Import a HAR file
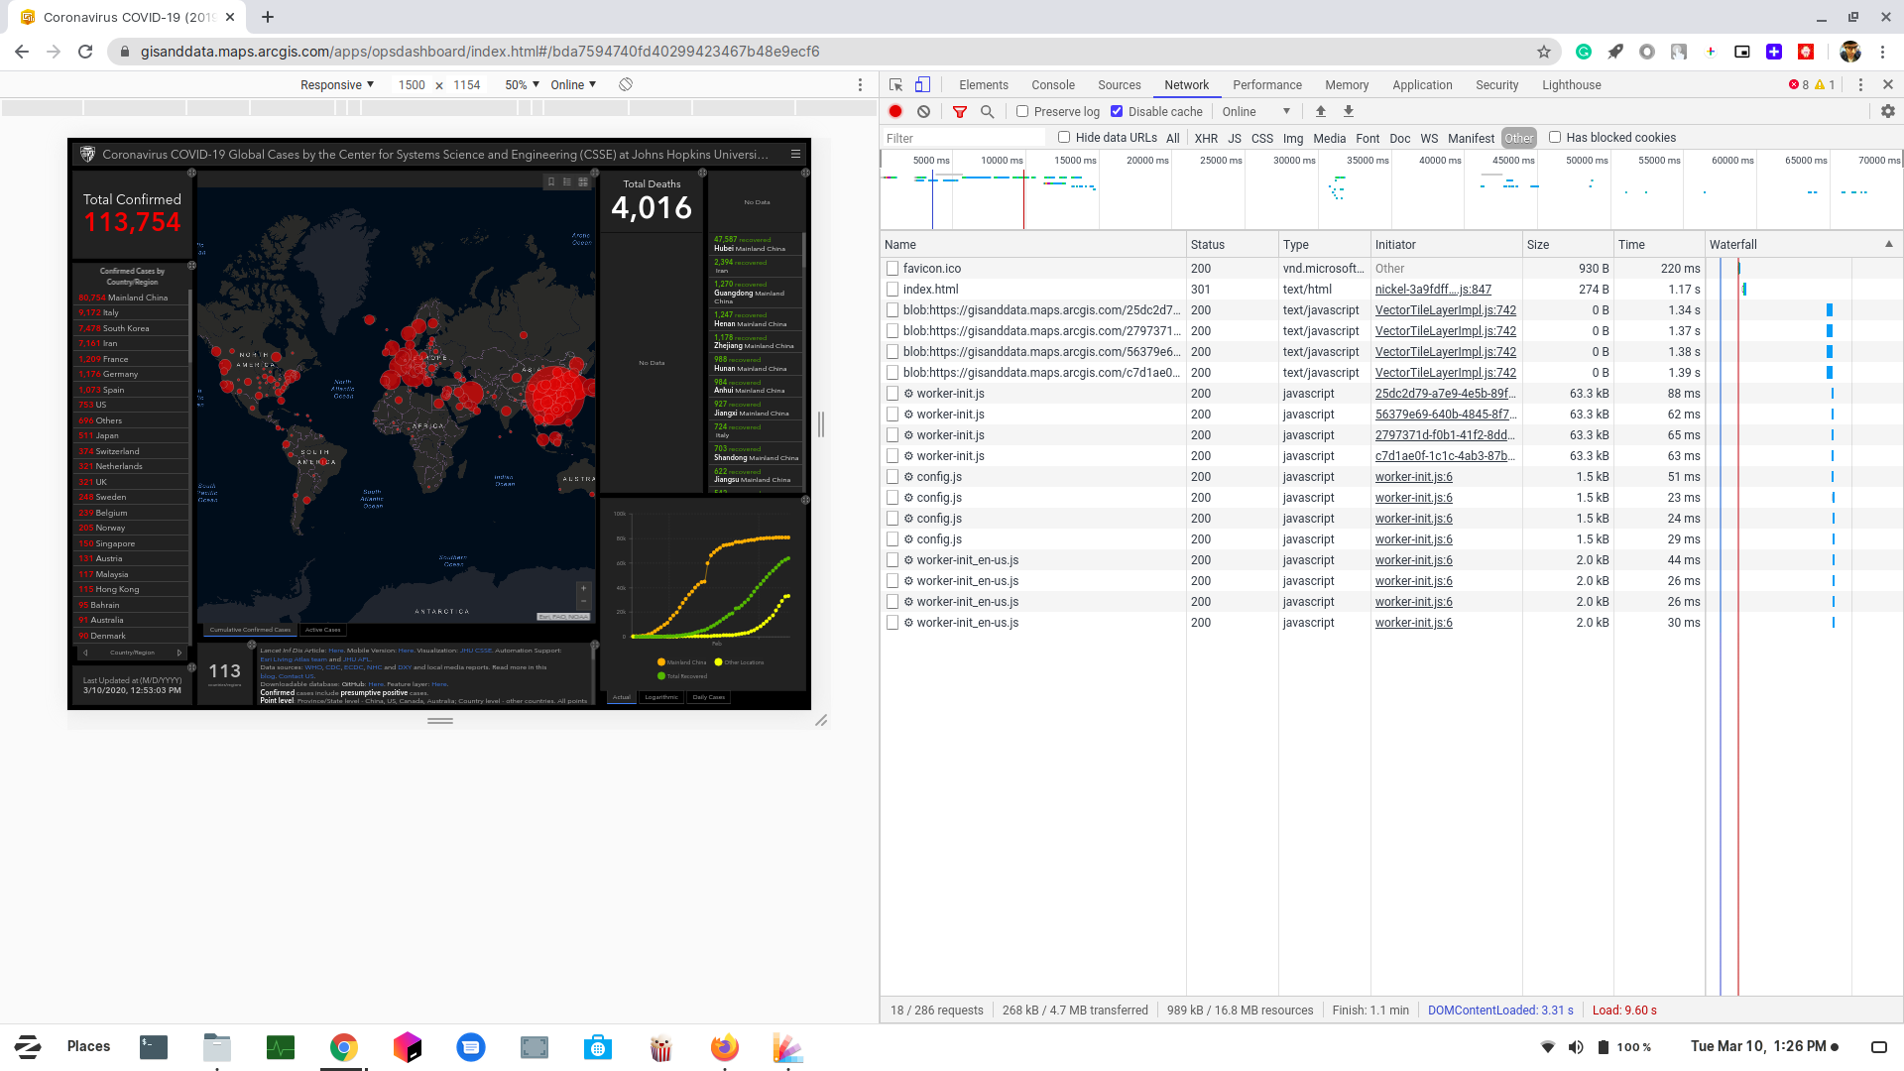The image size is (1904, 1071). point(1320,111)
